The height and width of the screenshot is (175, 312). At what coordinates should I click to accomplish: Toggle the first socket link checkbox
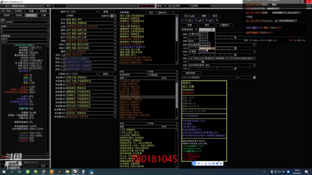(190, 21)
